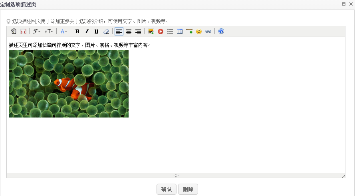Click the 确认 confirm button

(x=167, y=189)
